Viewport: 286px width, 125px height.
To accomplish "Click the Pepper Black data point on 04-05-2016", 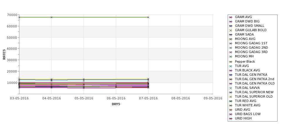I will click(x=51, y=17).
